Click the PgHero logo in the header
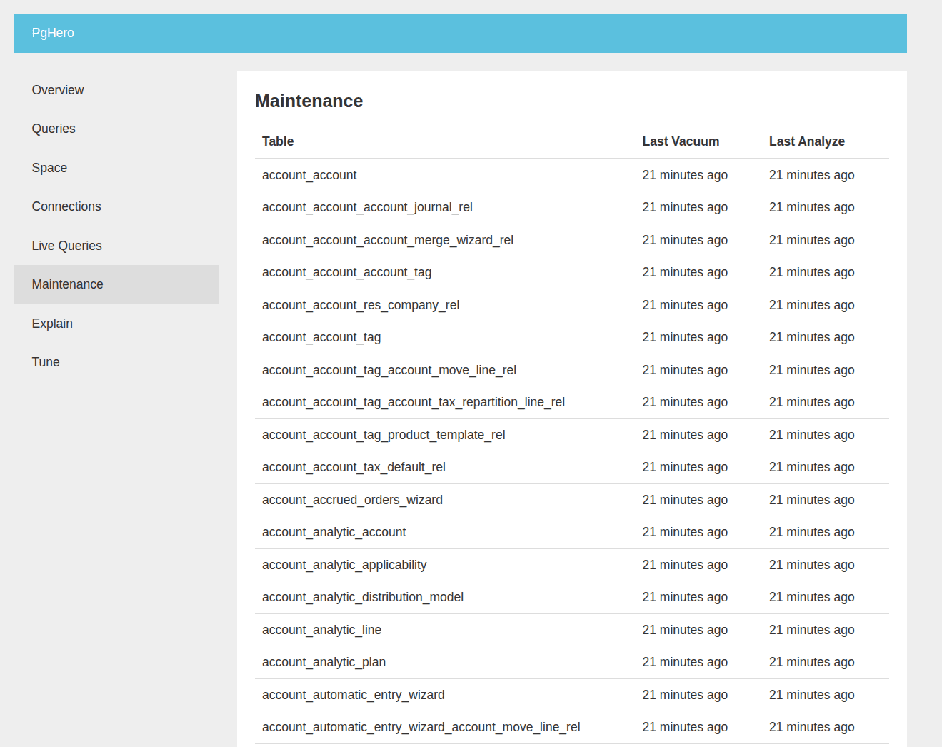 coord(53,33)
